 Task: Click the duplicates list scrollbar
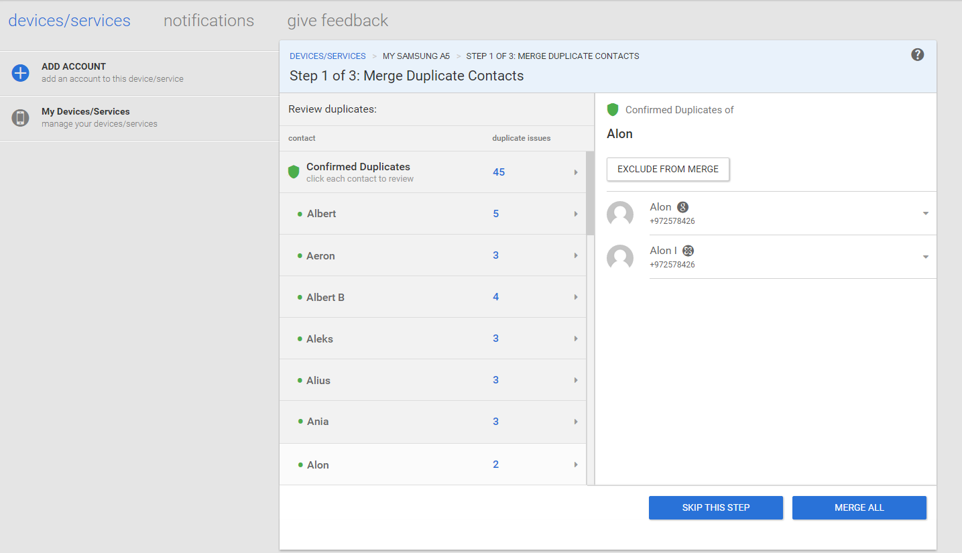pos(590,194)
